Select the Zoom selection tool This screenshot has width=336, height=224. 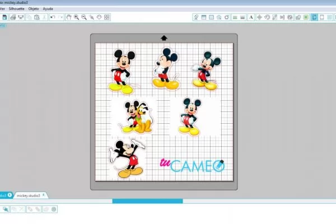click(x=91, y=17)
